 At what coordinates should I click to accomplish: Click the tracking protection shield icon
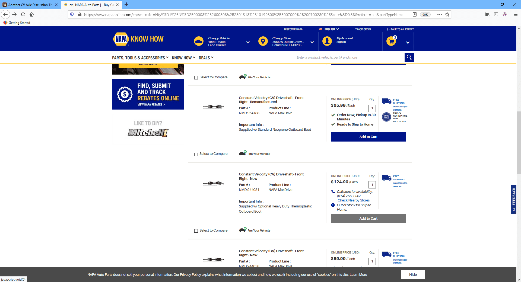(72, 14)
